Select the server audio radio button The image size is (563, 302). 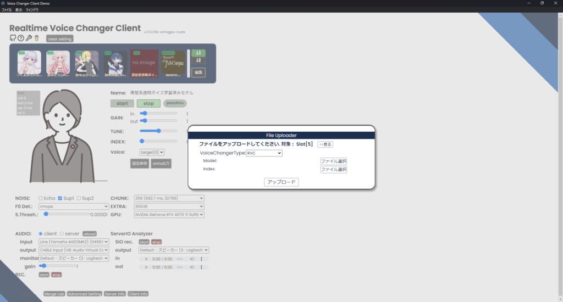(62, 233)
